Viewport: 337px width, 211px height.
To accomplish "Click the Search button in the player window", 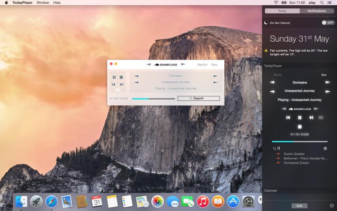I will point(199,99).
